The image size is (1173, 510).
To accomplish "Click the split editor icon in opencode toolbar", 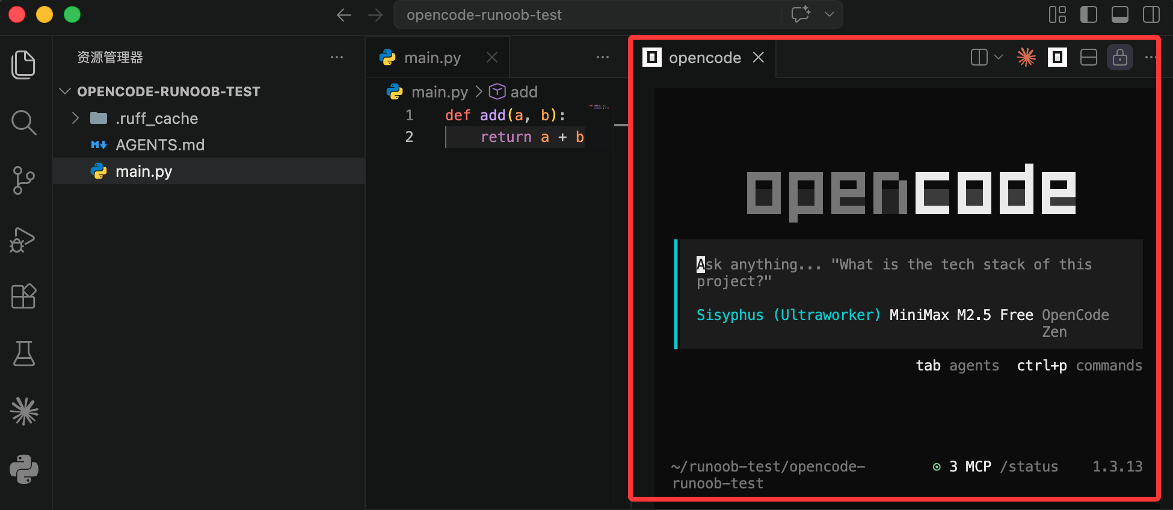I will pos(979,57).
